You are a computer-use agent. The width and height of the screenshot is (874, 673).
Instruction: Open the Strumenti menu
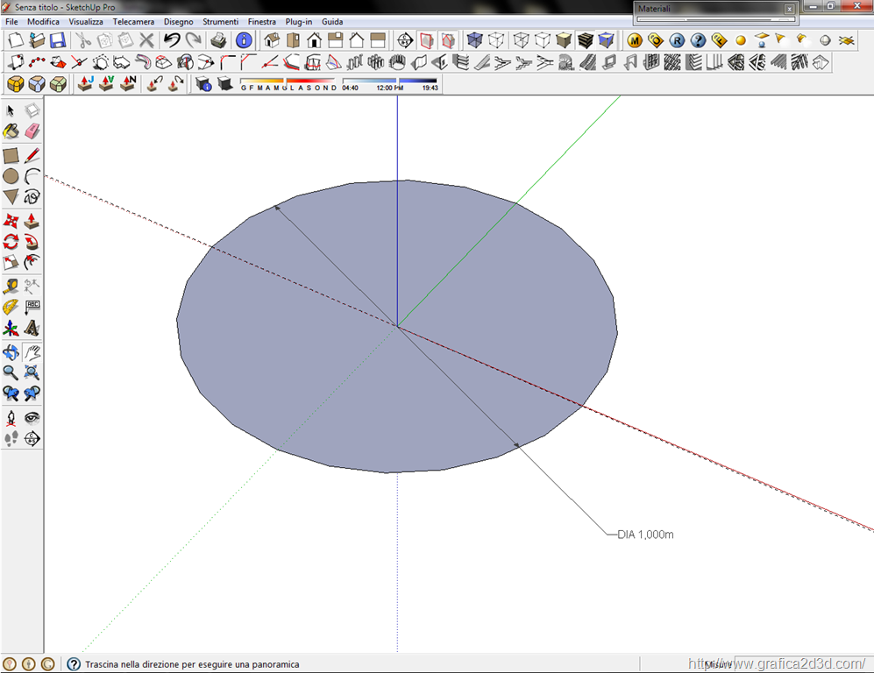coord(220,21)
